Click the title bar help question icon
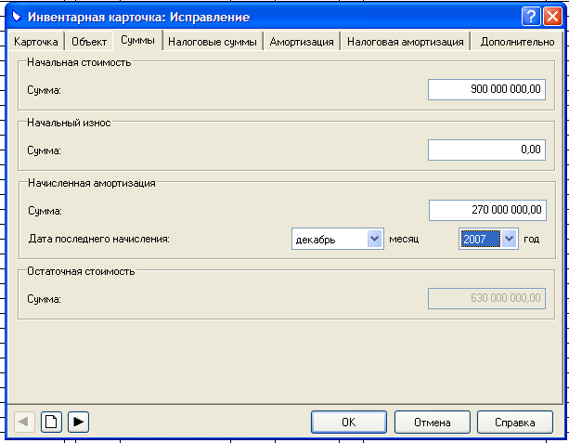The image size is (569, 443). (x=530, y=17)
